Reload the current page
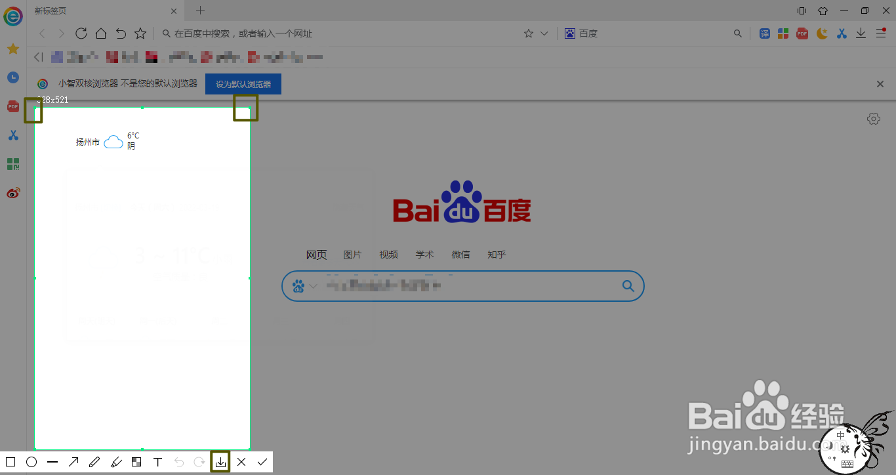 click(81, 33)
